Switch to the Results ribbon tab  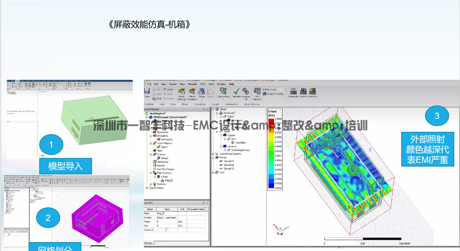pyautogui.click(x=216, y=104)
